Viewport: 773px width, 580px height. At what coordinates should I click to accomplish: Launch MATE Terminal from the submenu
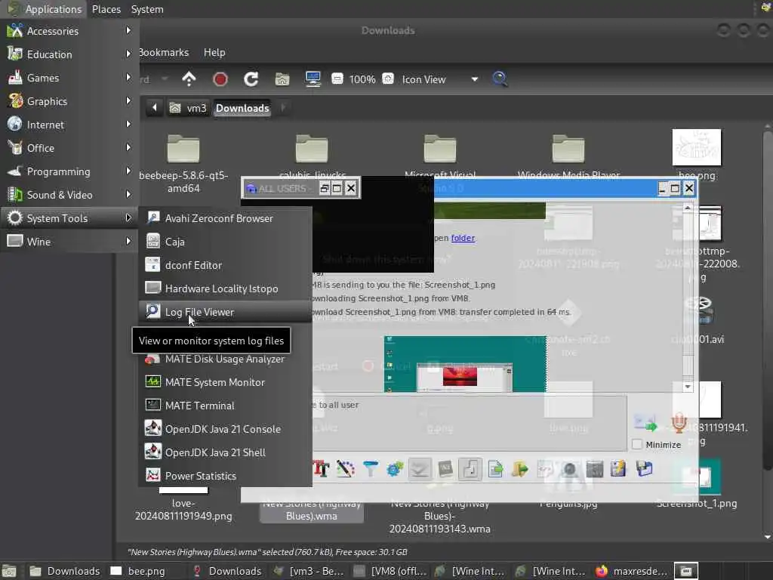[225, 406]
